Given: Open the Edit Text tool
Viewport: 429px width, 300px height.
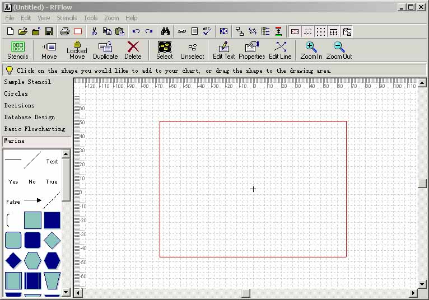Looking at the screenshot, I should [x=224, y=50].
